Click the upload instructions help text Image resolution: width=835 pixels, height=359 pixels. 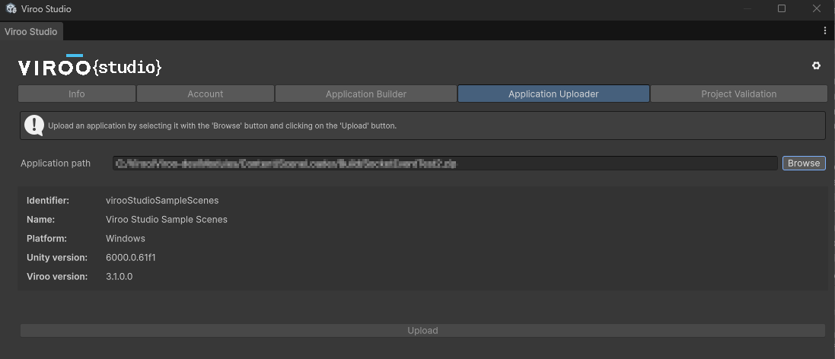[222, 126]
